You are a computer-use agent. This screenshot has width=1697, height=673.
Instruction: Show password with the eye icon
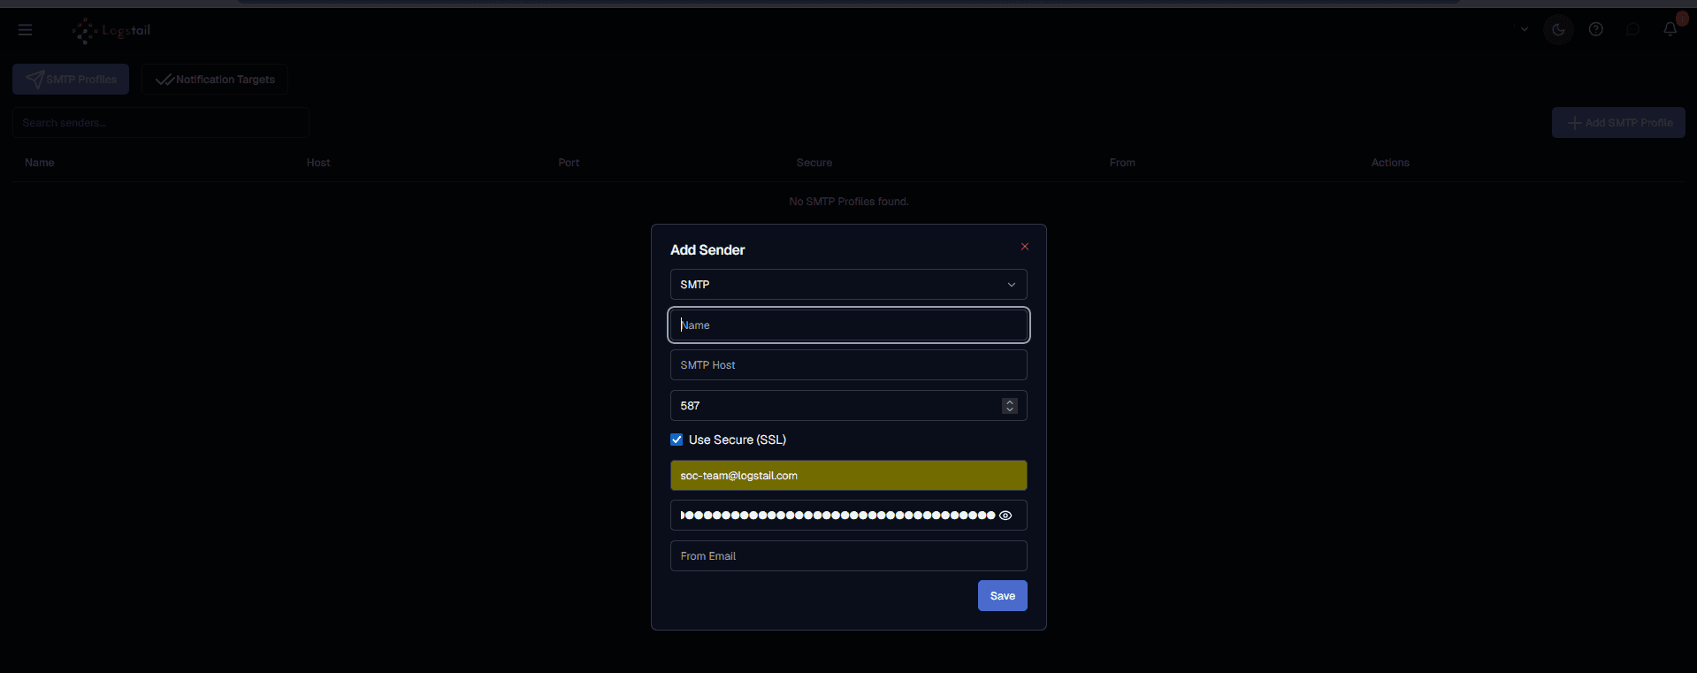[x=1005, y=516]
